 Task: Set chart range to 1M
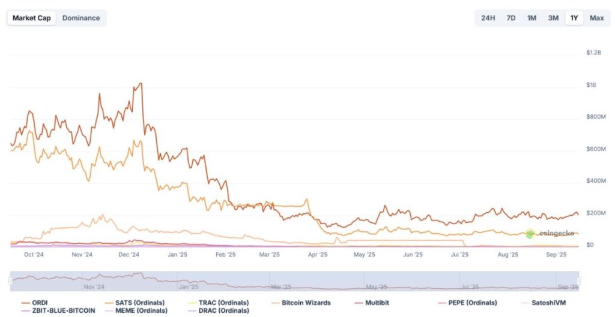[x=532, y=18]
